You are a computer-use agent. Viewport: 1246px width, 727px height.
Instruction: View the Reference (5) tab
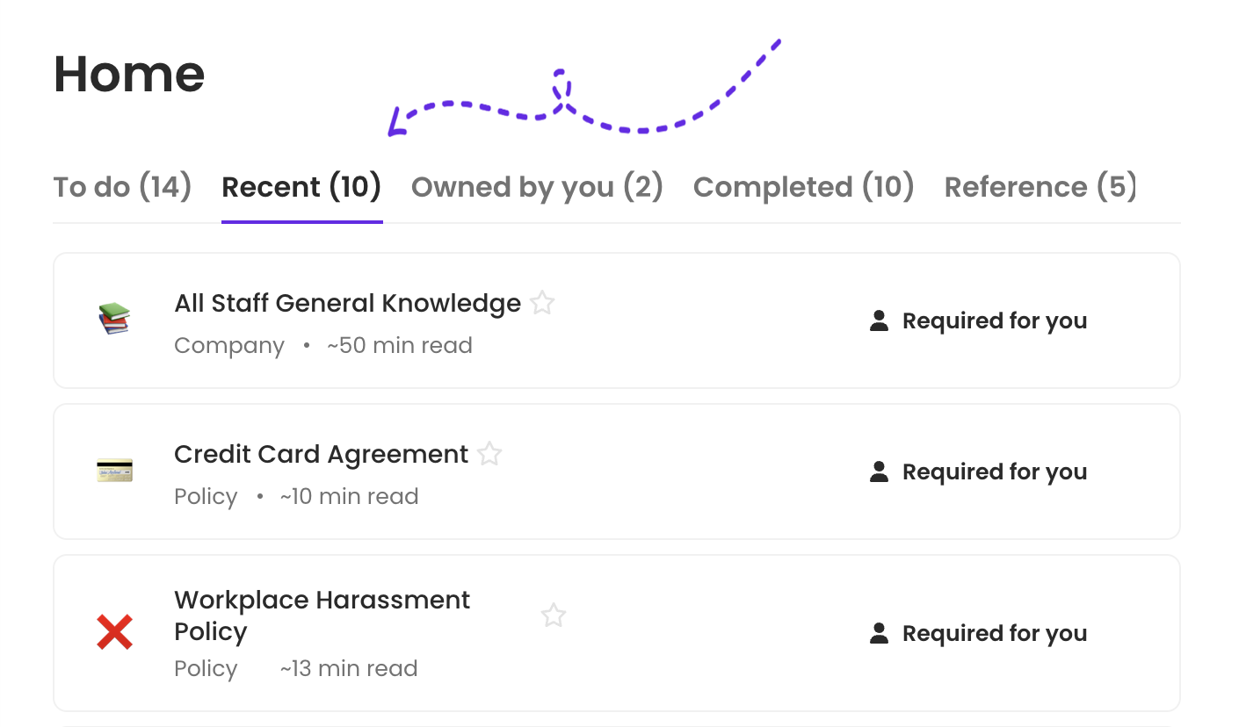pos(1040,187)
